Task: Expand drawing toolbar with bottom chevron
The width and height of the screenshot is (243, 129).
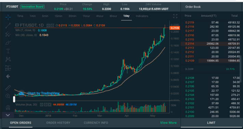Action: (x=8, y=115)
